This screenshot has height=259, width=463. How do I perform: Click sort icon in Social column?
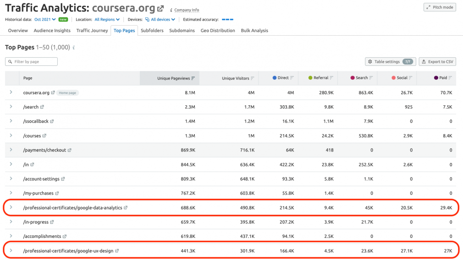pyautogui.click(x=411, y=78)
